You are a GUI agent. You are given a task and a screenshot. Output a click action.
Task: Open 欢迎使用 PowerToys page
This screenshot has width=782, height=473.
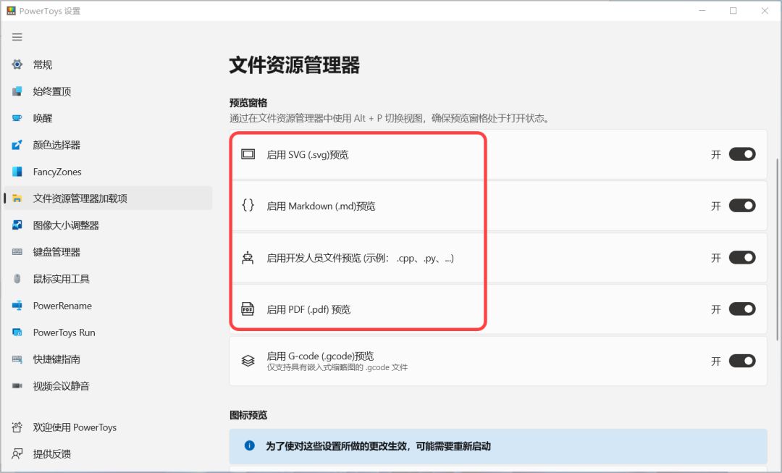coord(108,427)
